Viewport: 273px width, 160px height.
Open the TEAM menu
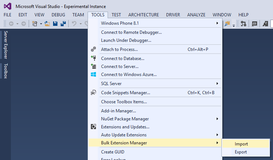coord(78,15)
